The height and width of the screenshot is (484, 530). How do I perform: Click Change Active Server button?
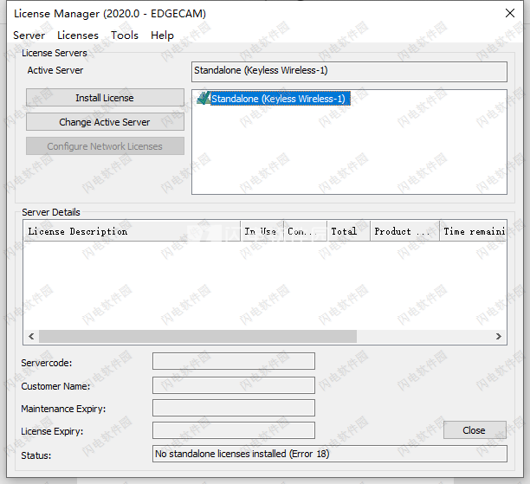pos(105,122)
